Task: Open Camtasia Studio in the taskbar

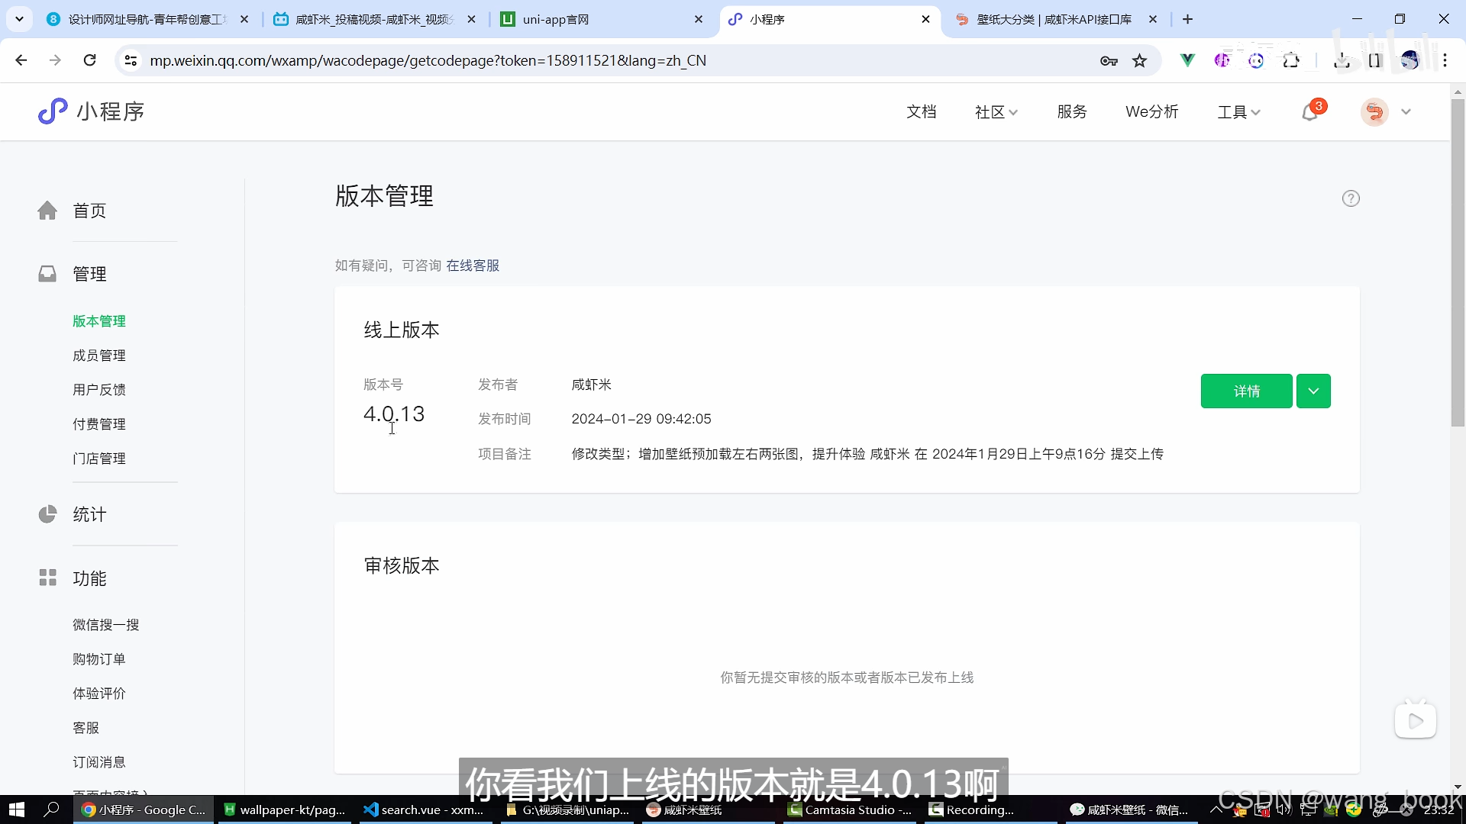Action: click(x=850, y=810)
